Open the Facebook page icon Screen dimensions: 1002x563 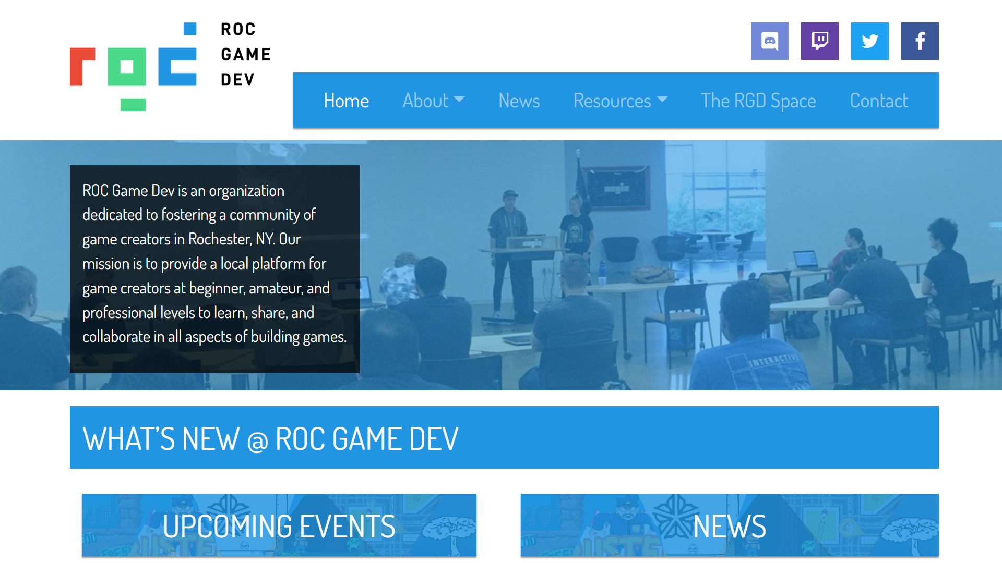920,41
